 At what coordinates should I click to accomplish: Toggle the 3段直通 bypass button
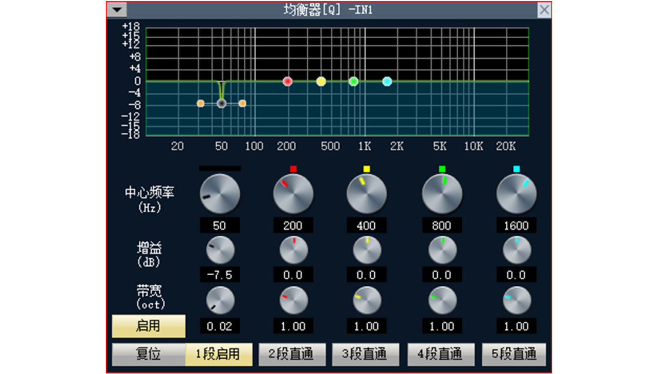[365, 355]
